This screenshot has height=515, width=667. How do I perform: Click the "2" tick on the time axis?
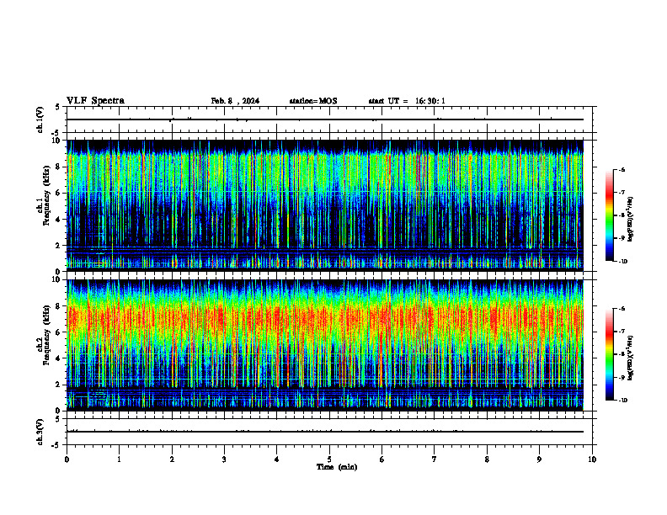[172, 459]
